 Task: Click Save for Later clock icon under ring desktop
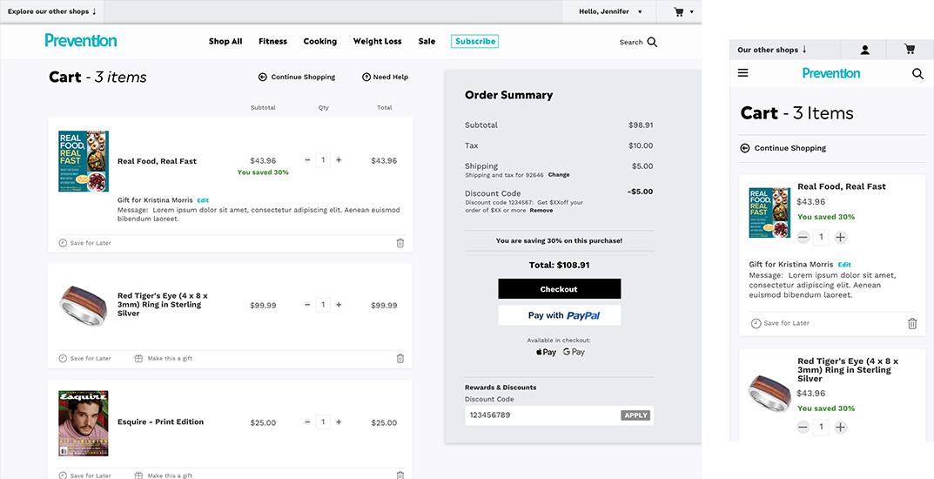click(63, 358)
